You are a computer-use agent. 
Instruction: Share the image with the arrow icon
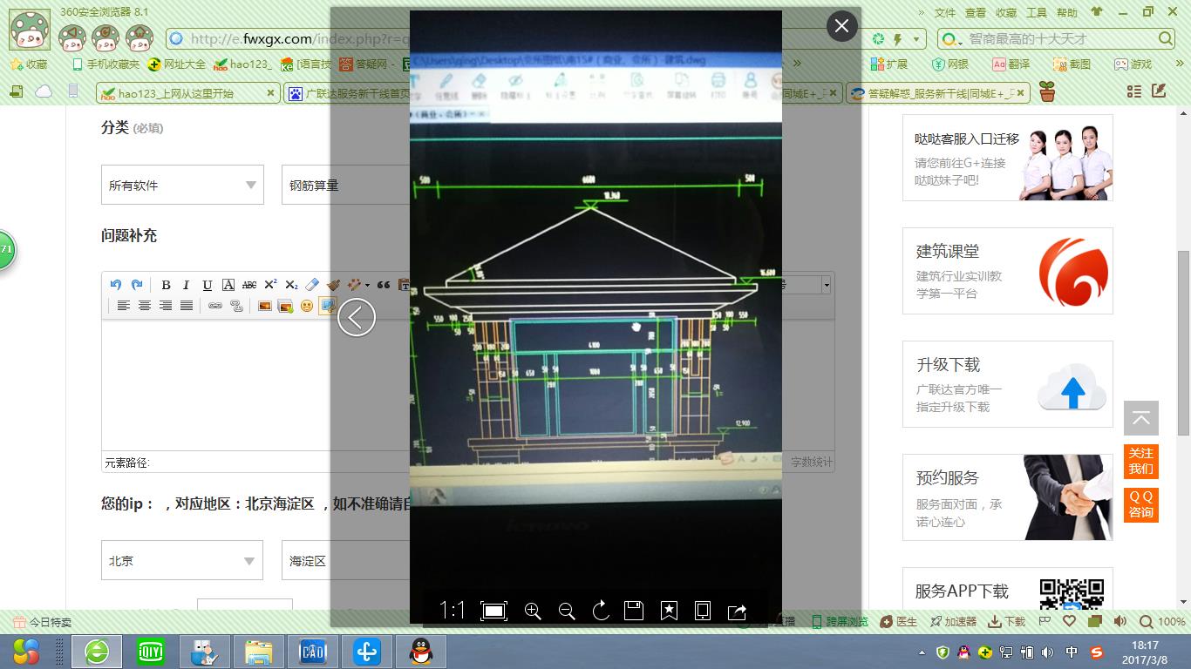tap(737, 611)
